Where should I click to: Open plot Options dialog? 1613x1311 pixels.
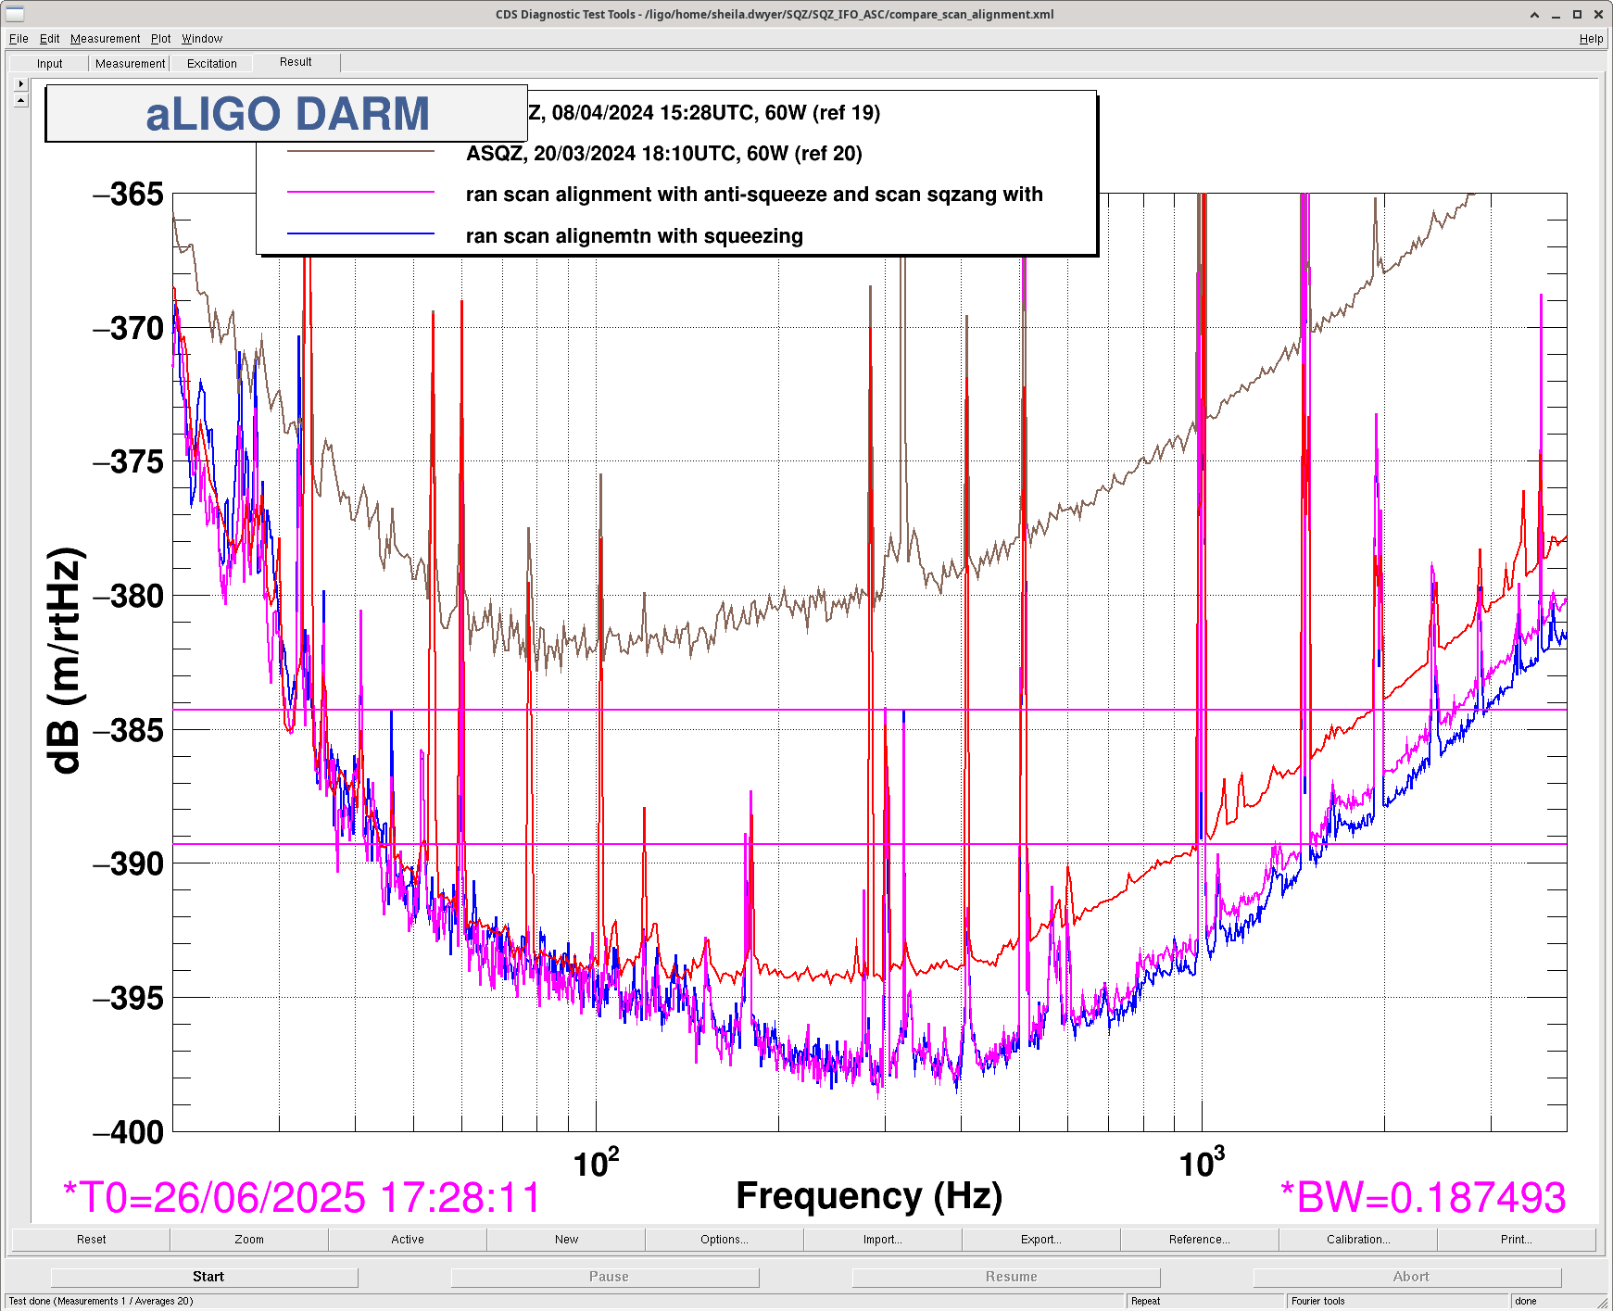(725, 1239)
